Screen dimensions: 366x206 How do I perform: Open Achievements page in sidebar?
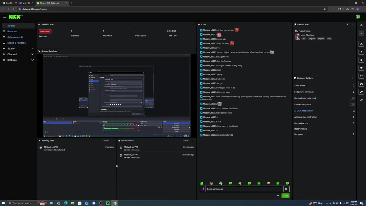pos(15,37)
